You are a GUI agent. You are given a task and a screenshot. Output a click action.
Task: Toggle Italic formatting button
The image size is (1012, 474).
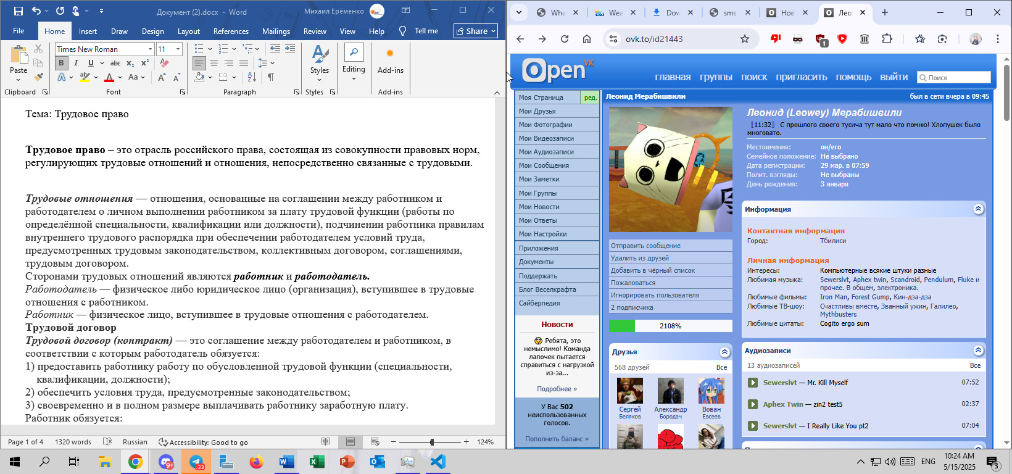(76, 63)
